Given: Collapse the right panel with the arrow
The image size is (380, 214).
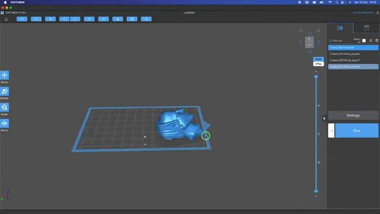Looking at the screenshot, I should click(x=324, y=118).
